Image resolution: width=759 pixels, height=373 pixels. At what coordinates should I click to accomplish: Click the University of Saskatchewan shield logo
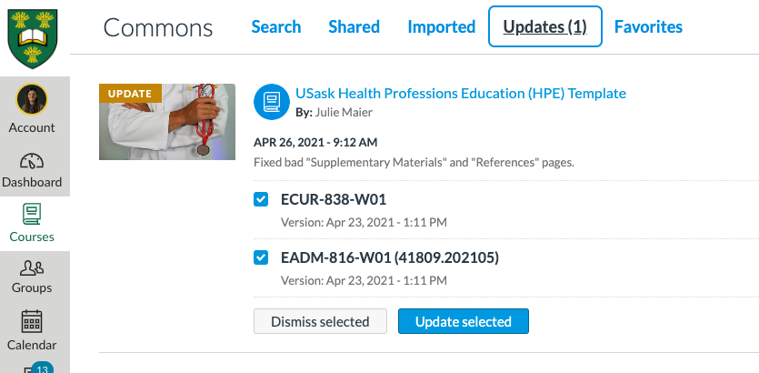pos(33,39)
